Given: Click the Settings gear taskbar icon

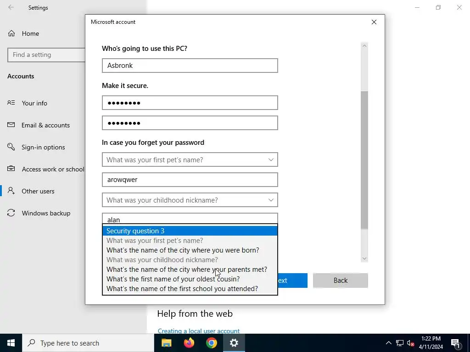Looking at the screenshot, I should pyautogui.click(x=234, y=343).
